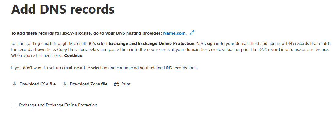Click the bold Continue word in instructions
The image size is (334, 114).
click(73, 56)
